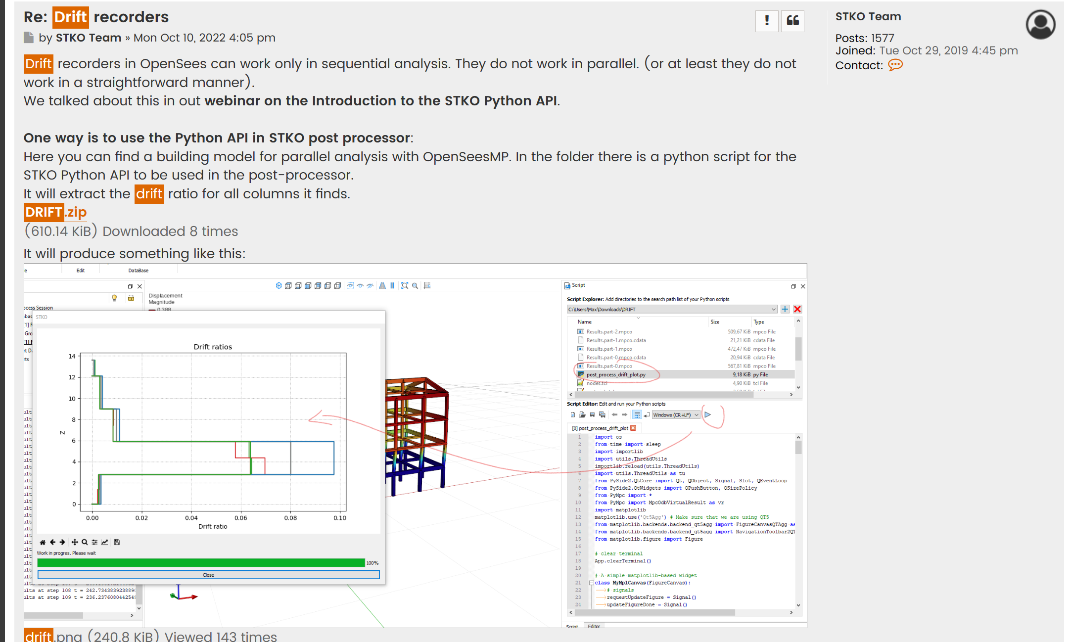Viewport: 1071px width, 642px height.
Task: Open a script with the folder icon
Action: click(582, 415)
